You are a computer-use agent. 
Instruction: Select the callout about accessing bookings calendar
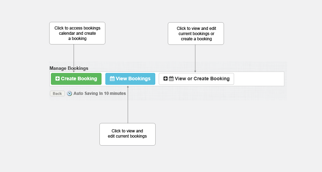coord(77,33)
